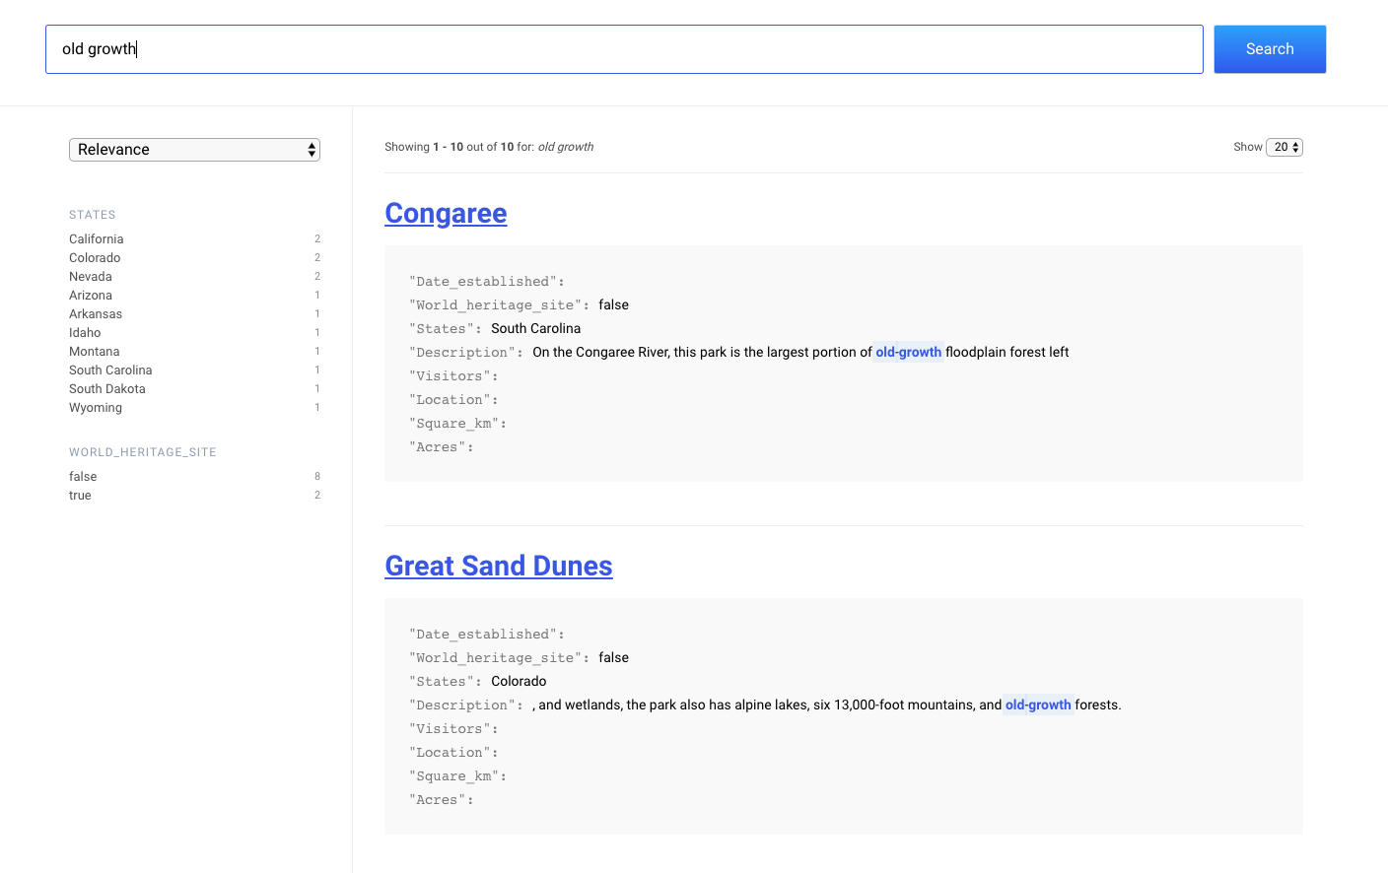The width and height of the screenshot is (1388, 873).
Task: Click the STATES facet section heading
Action: tap(92, 214)
